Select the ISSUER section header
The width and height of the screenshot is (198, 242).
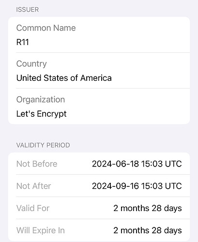[x=28, y=10]
